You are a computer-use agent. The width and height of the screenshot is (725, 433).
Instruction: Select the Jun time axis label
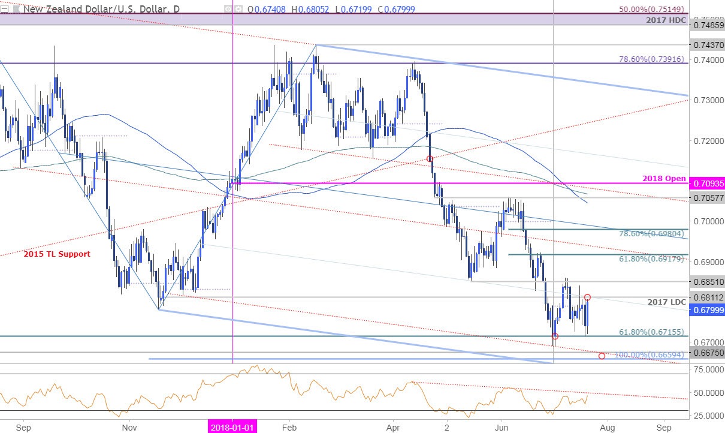click(500, 427)
